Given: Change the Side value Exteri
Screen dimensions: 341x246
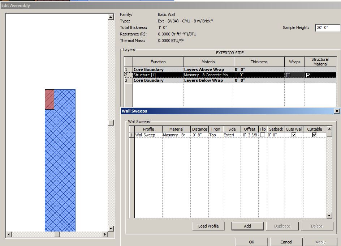Looking at the screenshot, I should coord(232,135).
